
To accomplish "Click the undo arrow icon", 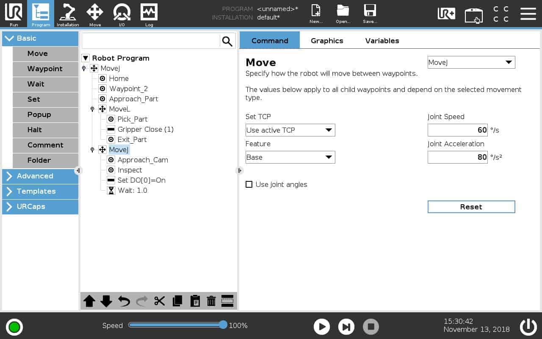I will 124,301.
